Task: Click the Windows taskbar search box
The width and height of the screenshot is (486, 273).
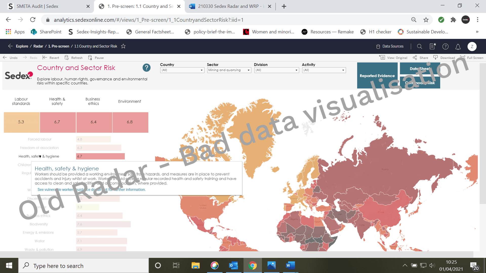Action: [84, 266]
